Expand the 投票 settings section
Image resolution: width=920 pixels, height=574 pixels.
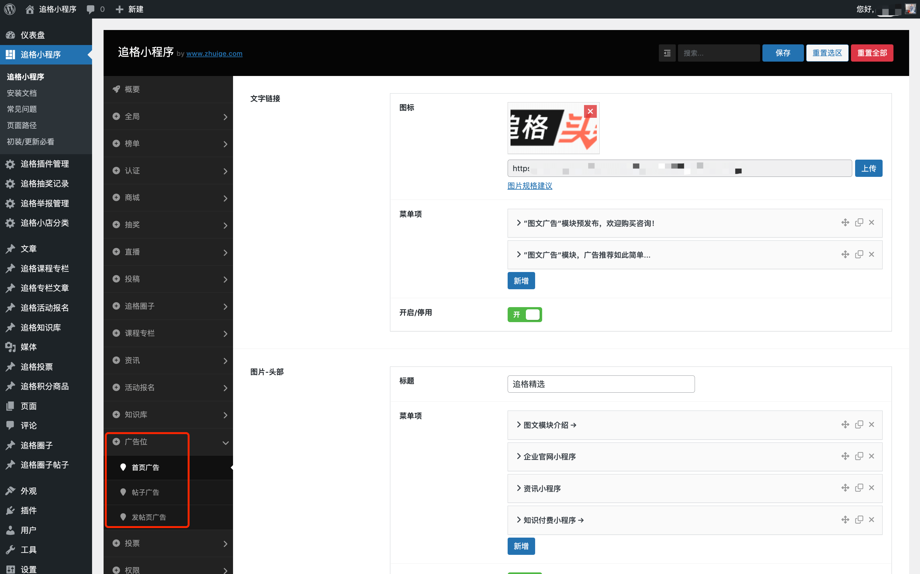[168, 544]
